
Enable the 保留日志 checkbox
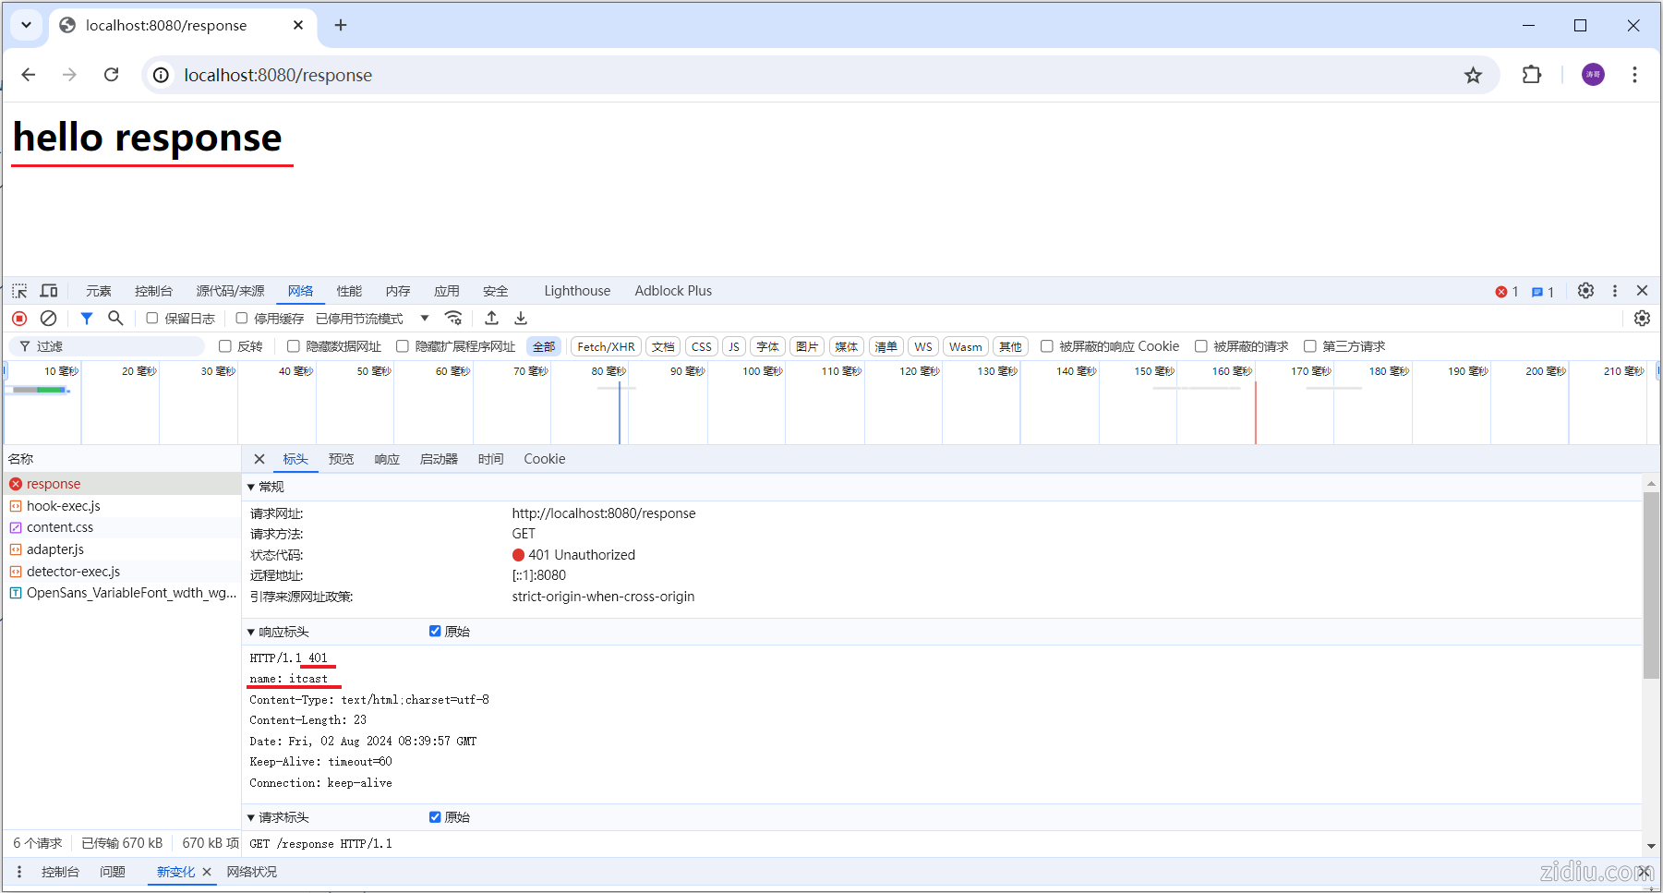[152, 319]
